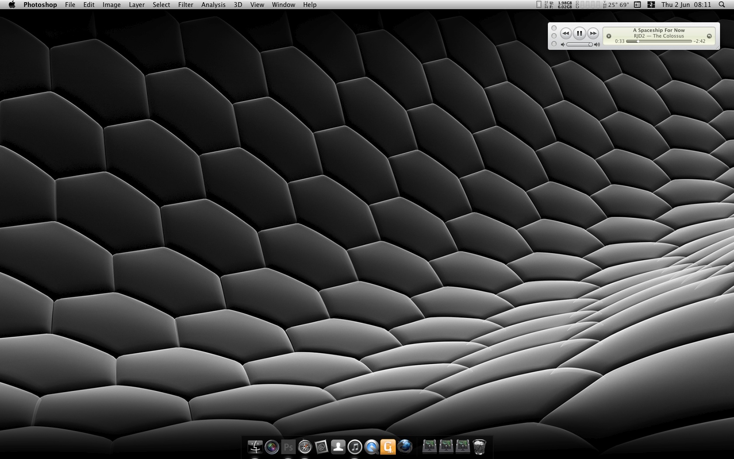The height and width of the screenshot is (459, 734).
Task: Launch Firefox globe icon in dock
Action: [x=405, y=447]
